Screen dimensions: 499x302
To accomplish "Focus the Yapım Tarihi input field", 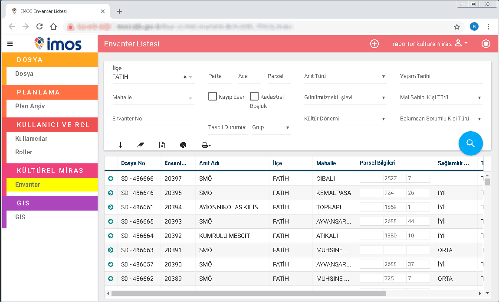I will [x=441, y=76].
